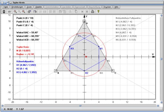
Task: Click the disabled Darstellen menu
Action: (x=67, y=7)
